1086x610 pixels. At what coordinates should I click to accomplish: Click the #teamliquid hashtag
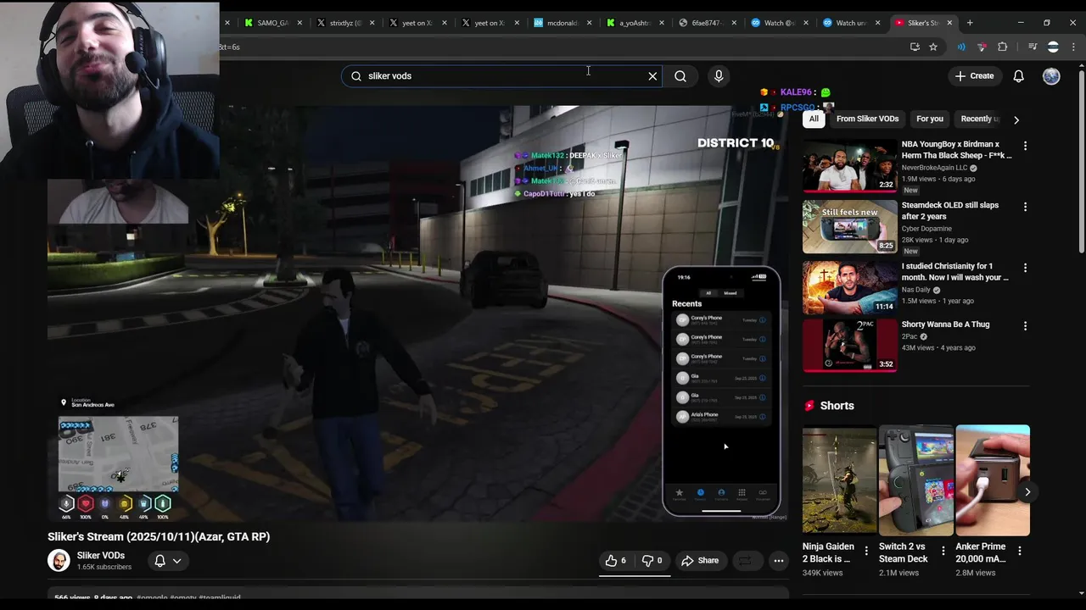(220, 597)
